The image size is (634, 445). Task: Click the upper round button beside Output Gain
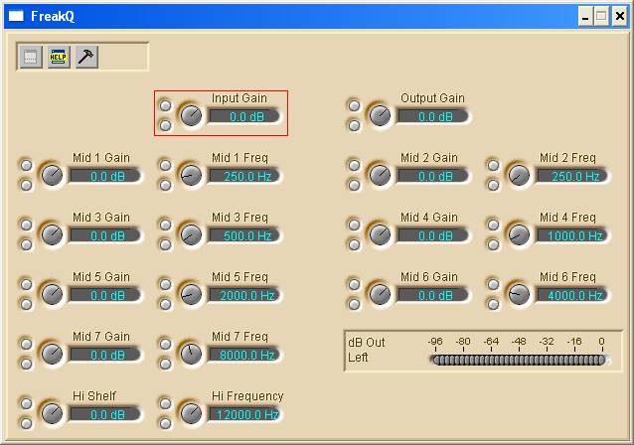coord(354,105)
